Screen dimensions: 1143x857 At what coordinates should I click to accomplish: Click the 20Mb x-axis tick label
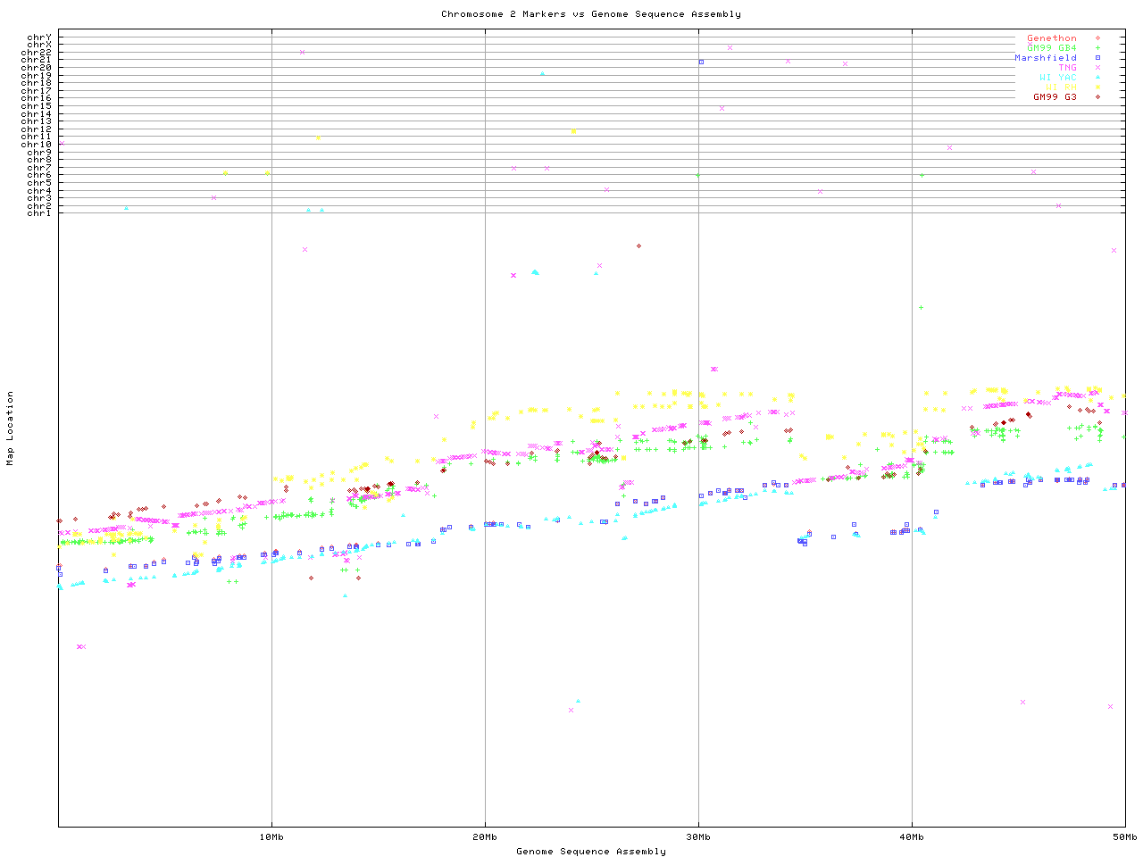coord(485,837)
